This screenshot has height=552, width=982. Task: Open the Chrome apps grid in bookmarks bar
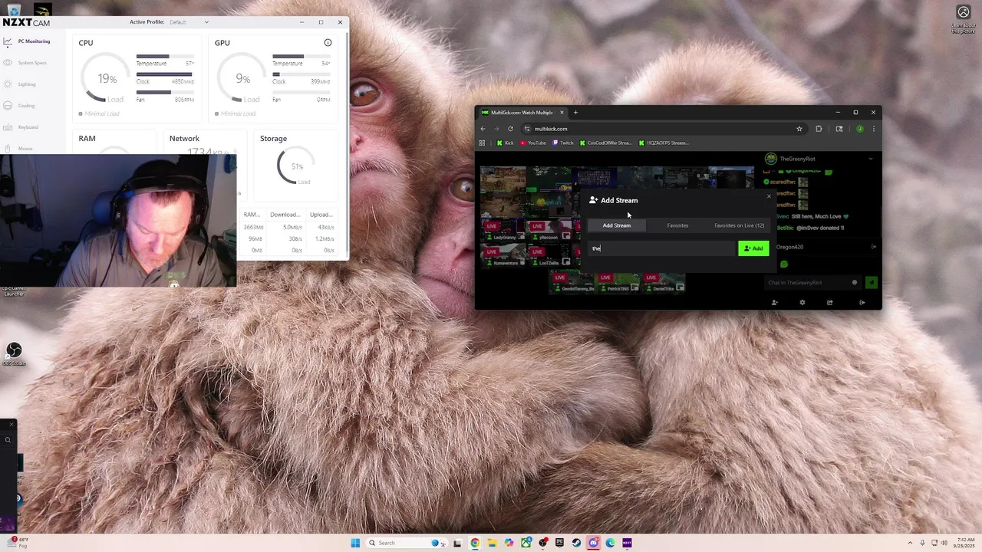(483, 143)
